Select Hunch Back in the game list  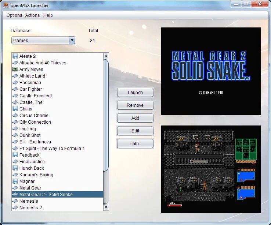pos(32,168)
